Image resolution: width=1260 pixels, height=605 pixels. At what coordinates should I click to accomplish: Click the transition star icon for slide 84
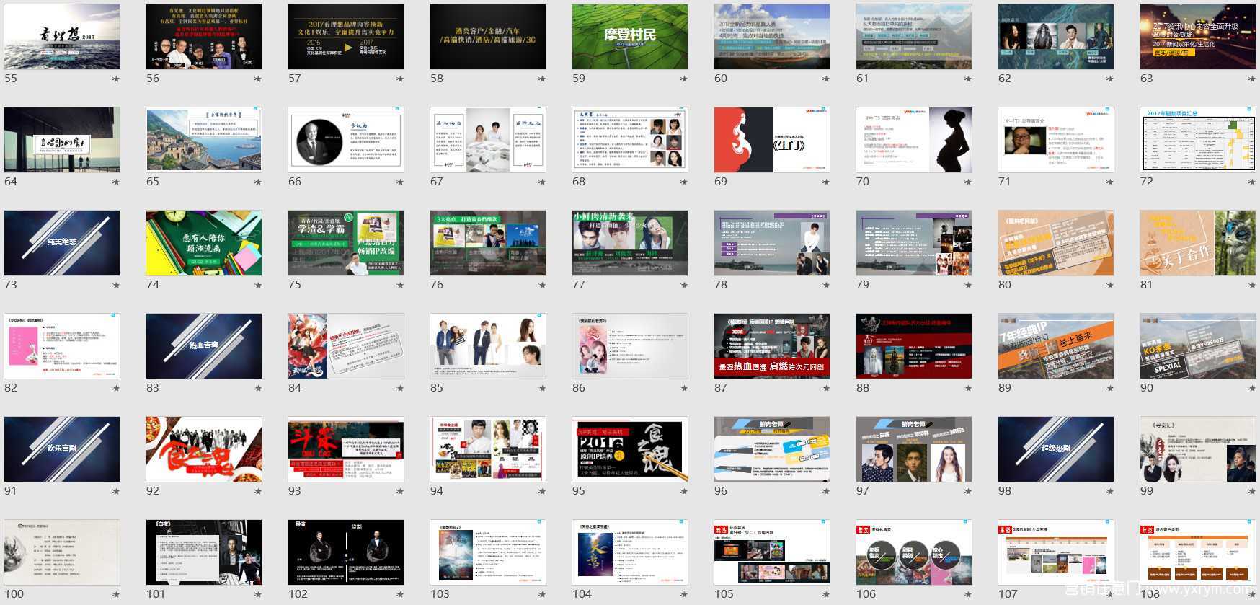tap(400, 389)
